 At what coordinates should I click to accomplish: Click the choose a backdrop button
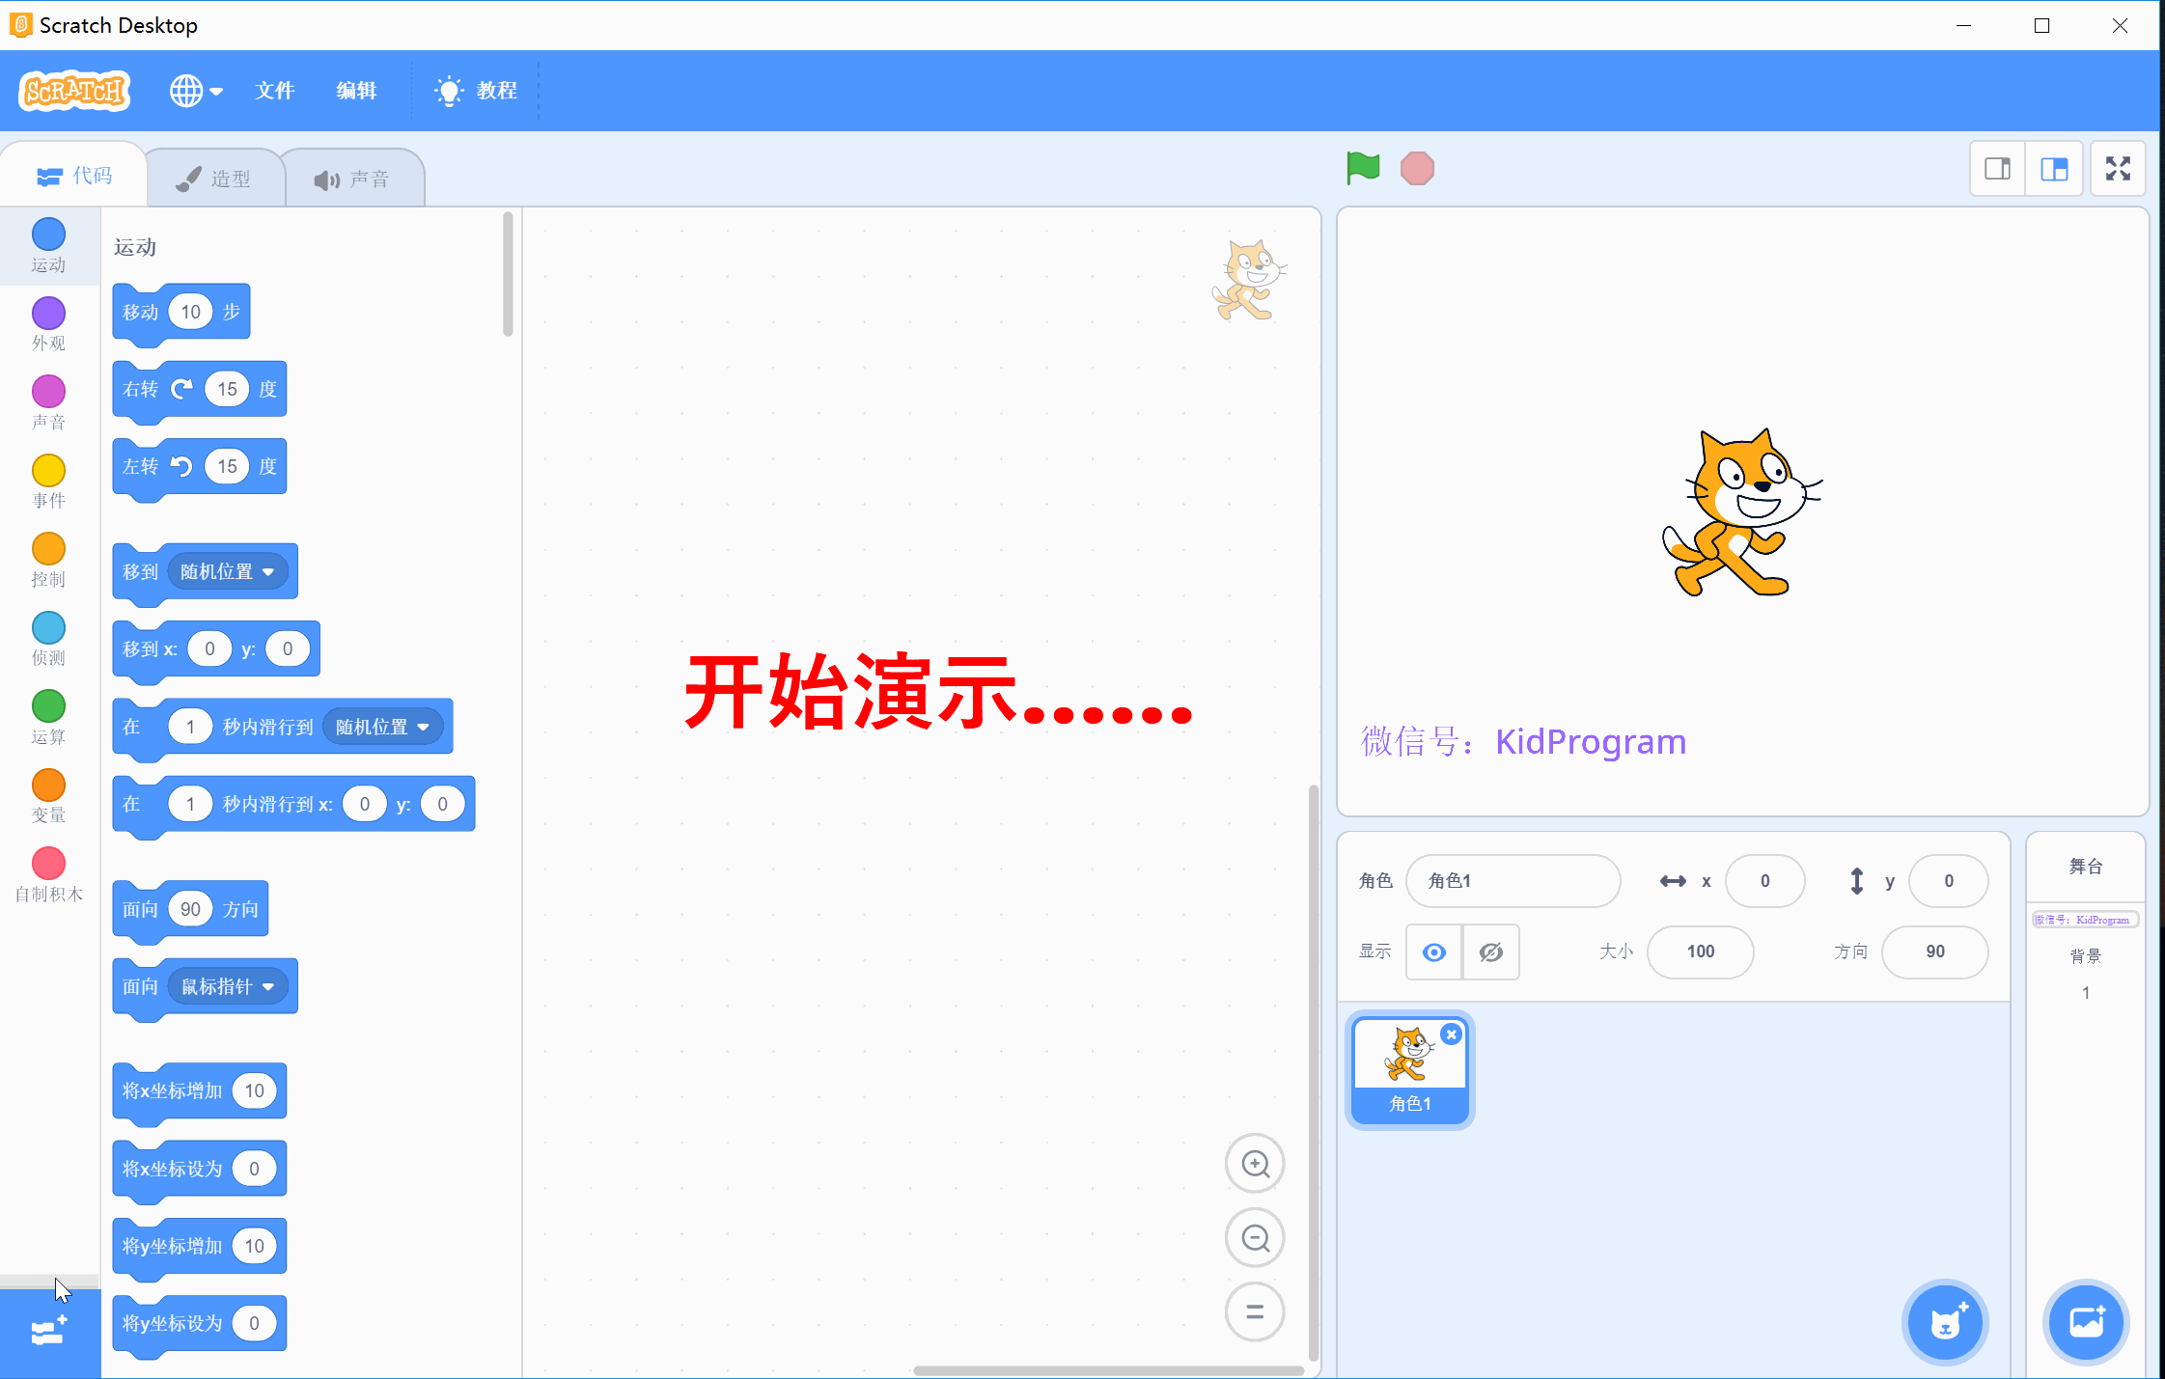tap(2086, 1322)
